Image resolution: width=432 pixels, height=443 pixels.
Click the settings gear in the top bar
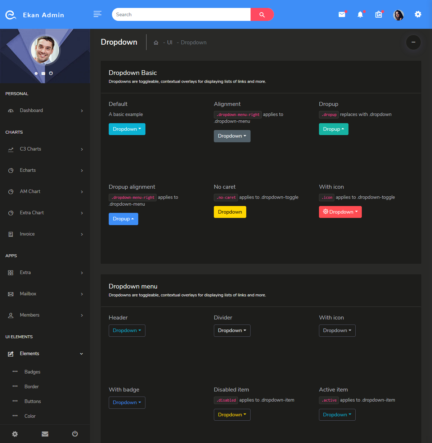[x=418, y=14]
